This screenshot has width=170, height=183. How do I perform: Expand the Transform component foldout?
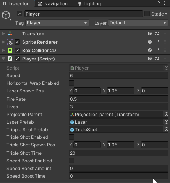click(3, 33)
